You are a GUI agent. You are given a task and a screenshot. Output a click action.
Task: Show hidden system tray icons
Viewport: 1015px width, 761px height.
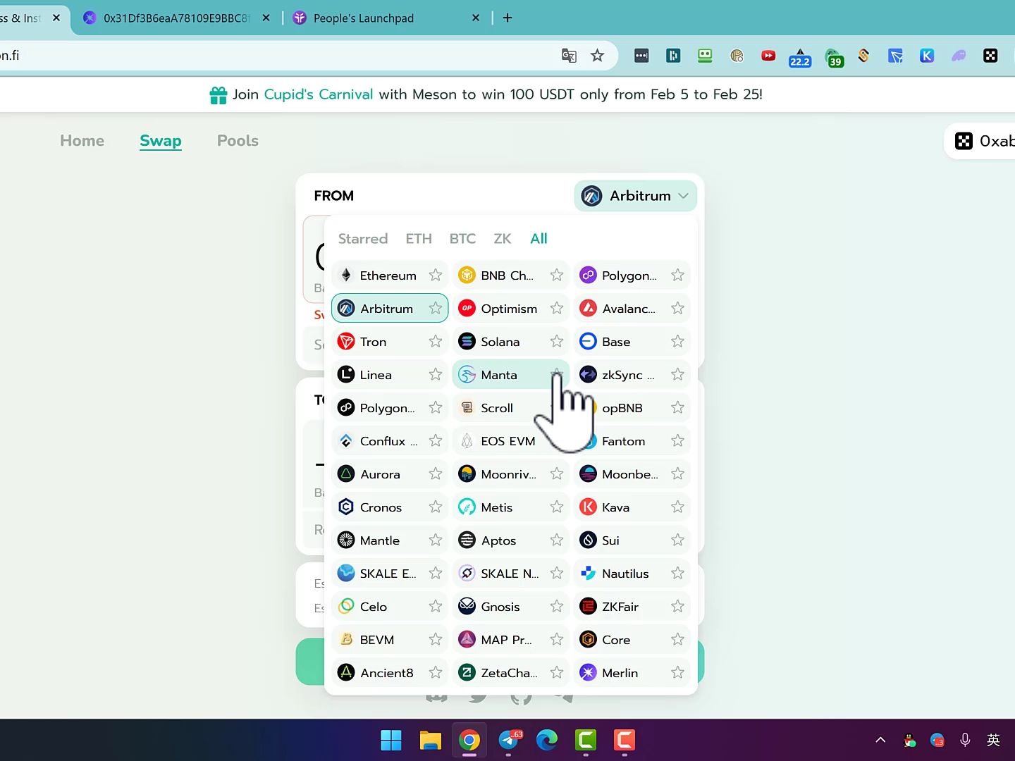point(880,740)
